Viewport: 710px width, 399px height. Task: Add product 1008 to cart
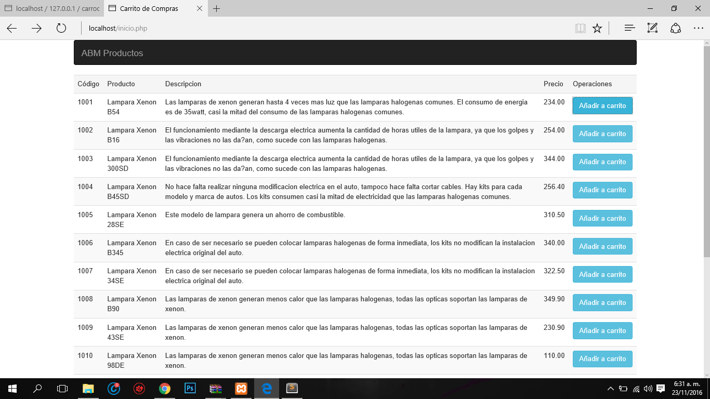(602, 302)
